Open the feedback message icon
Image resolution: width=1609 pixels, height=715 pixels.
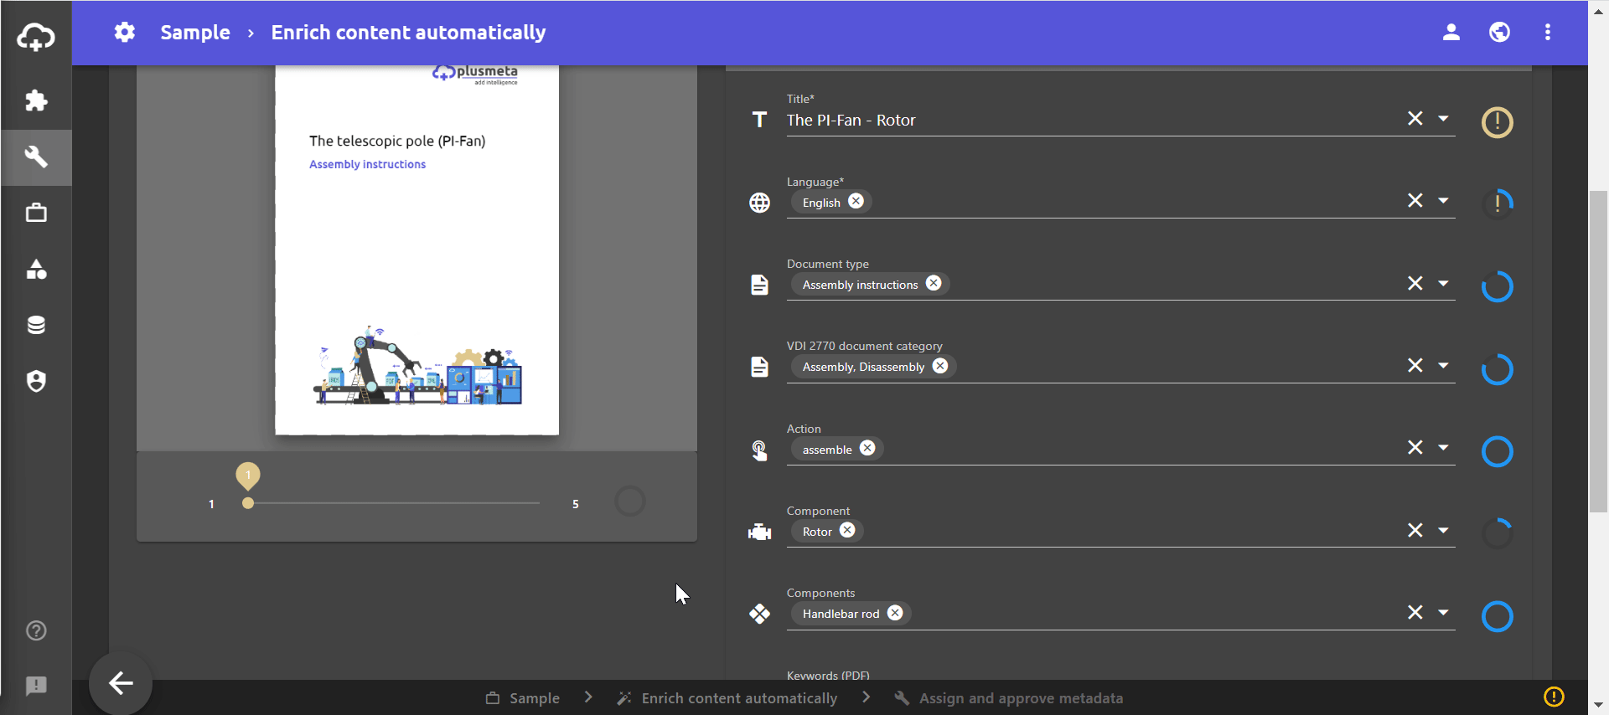(x=36, y=686)
